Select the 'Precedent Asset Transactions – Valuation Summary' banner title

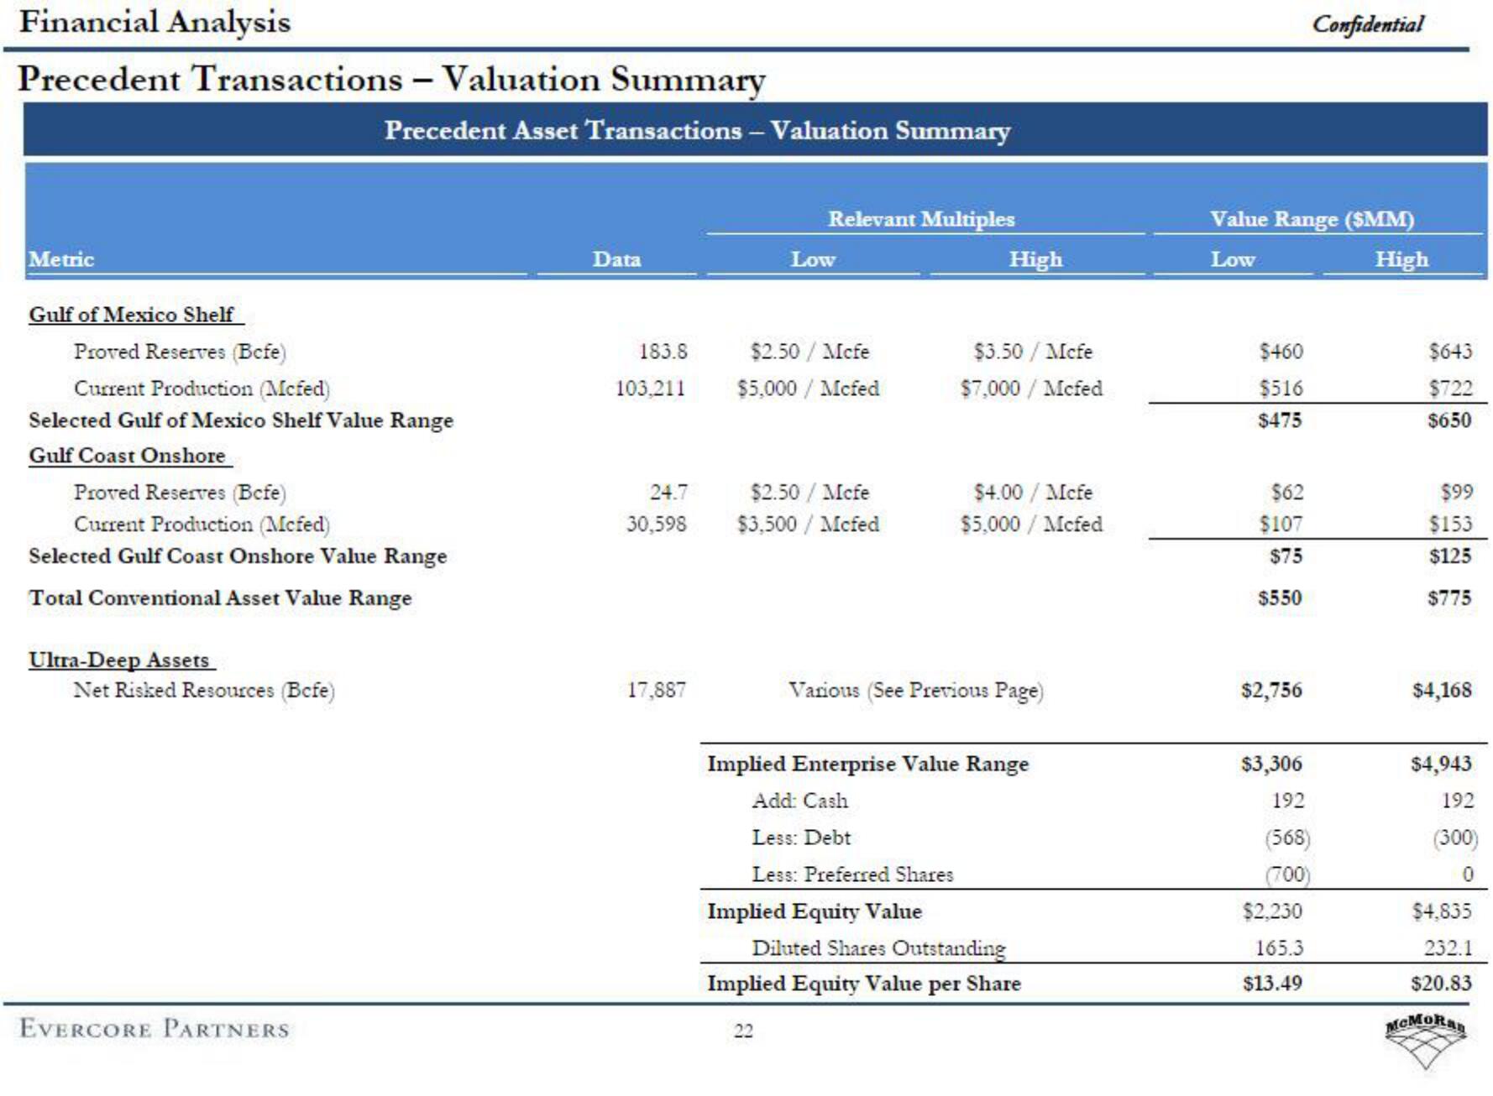697,131
